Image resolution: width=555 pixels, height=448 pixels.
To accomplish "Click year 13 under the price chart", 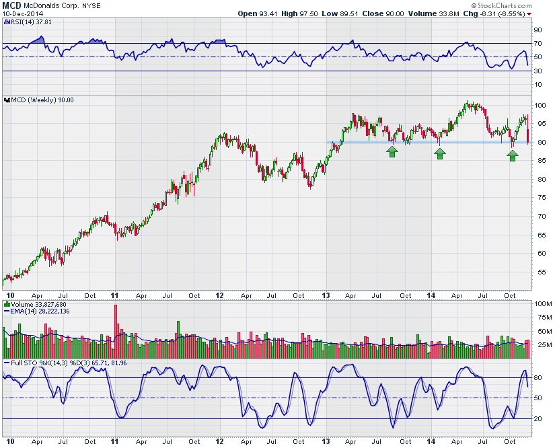I will point(326,295).
